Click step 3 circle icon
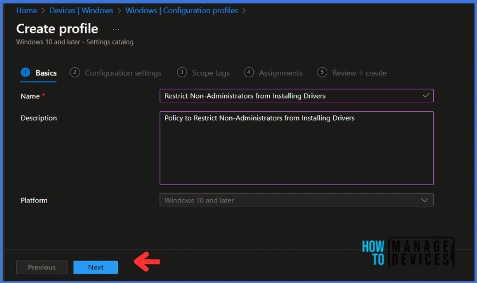 pos(182,72)
